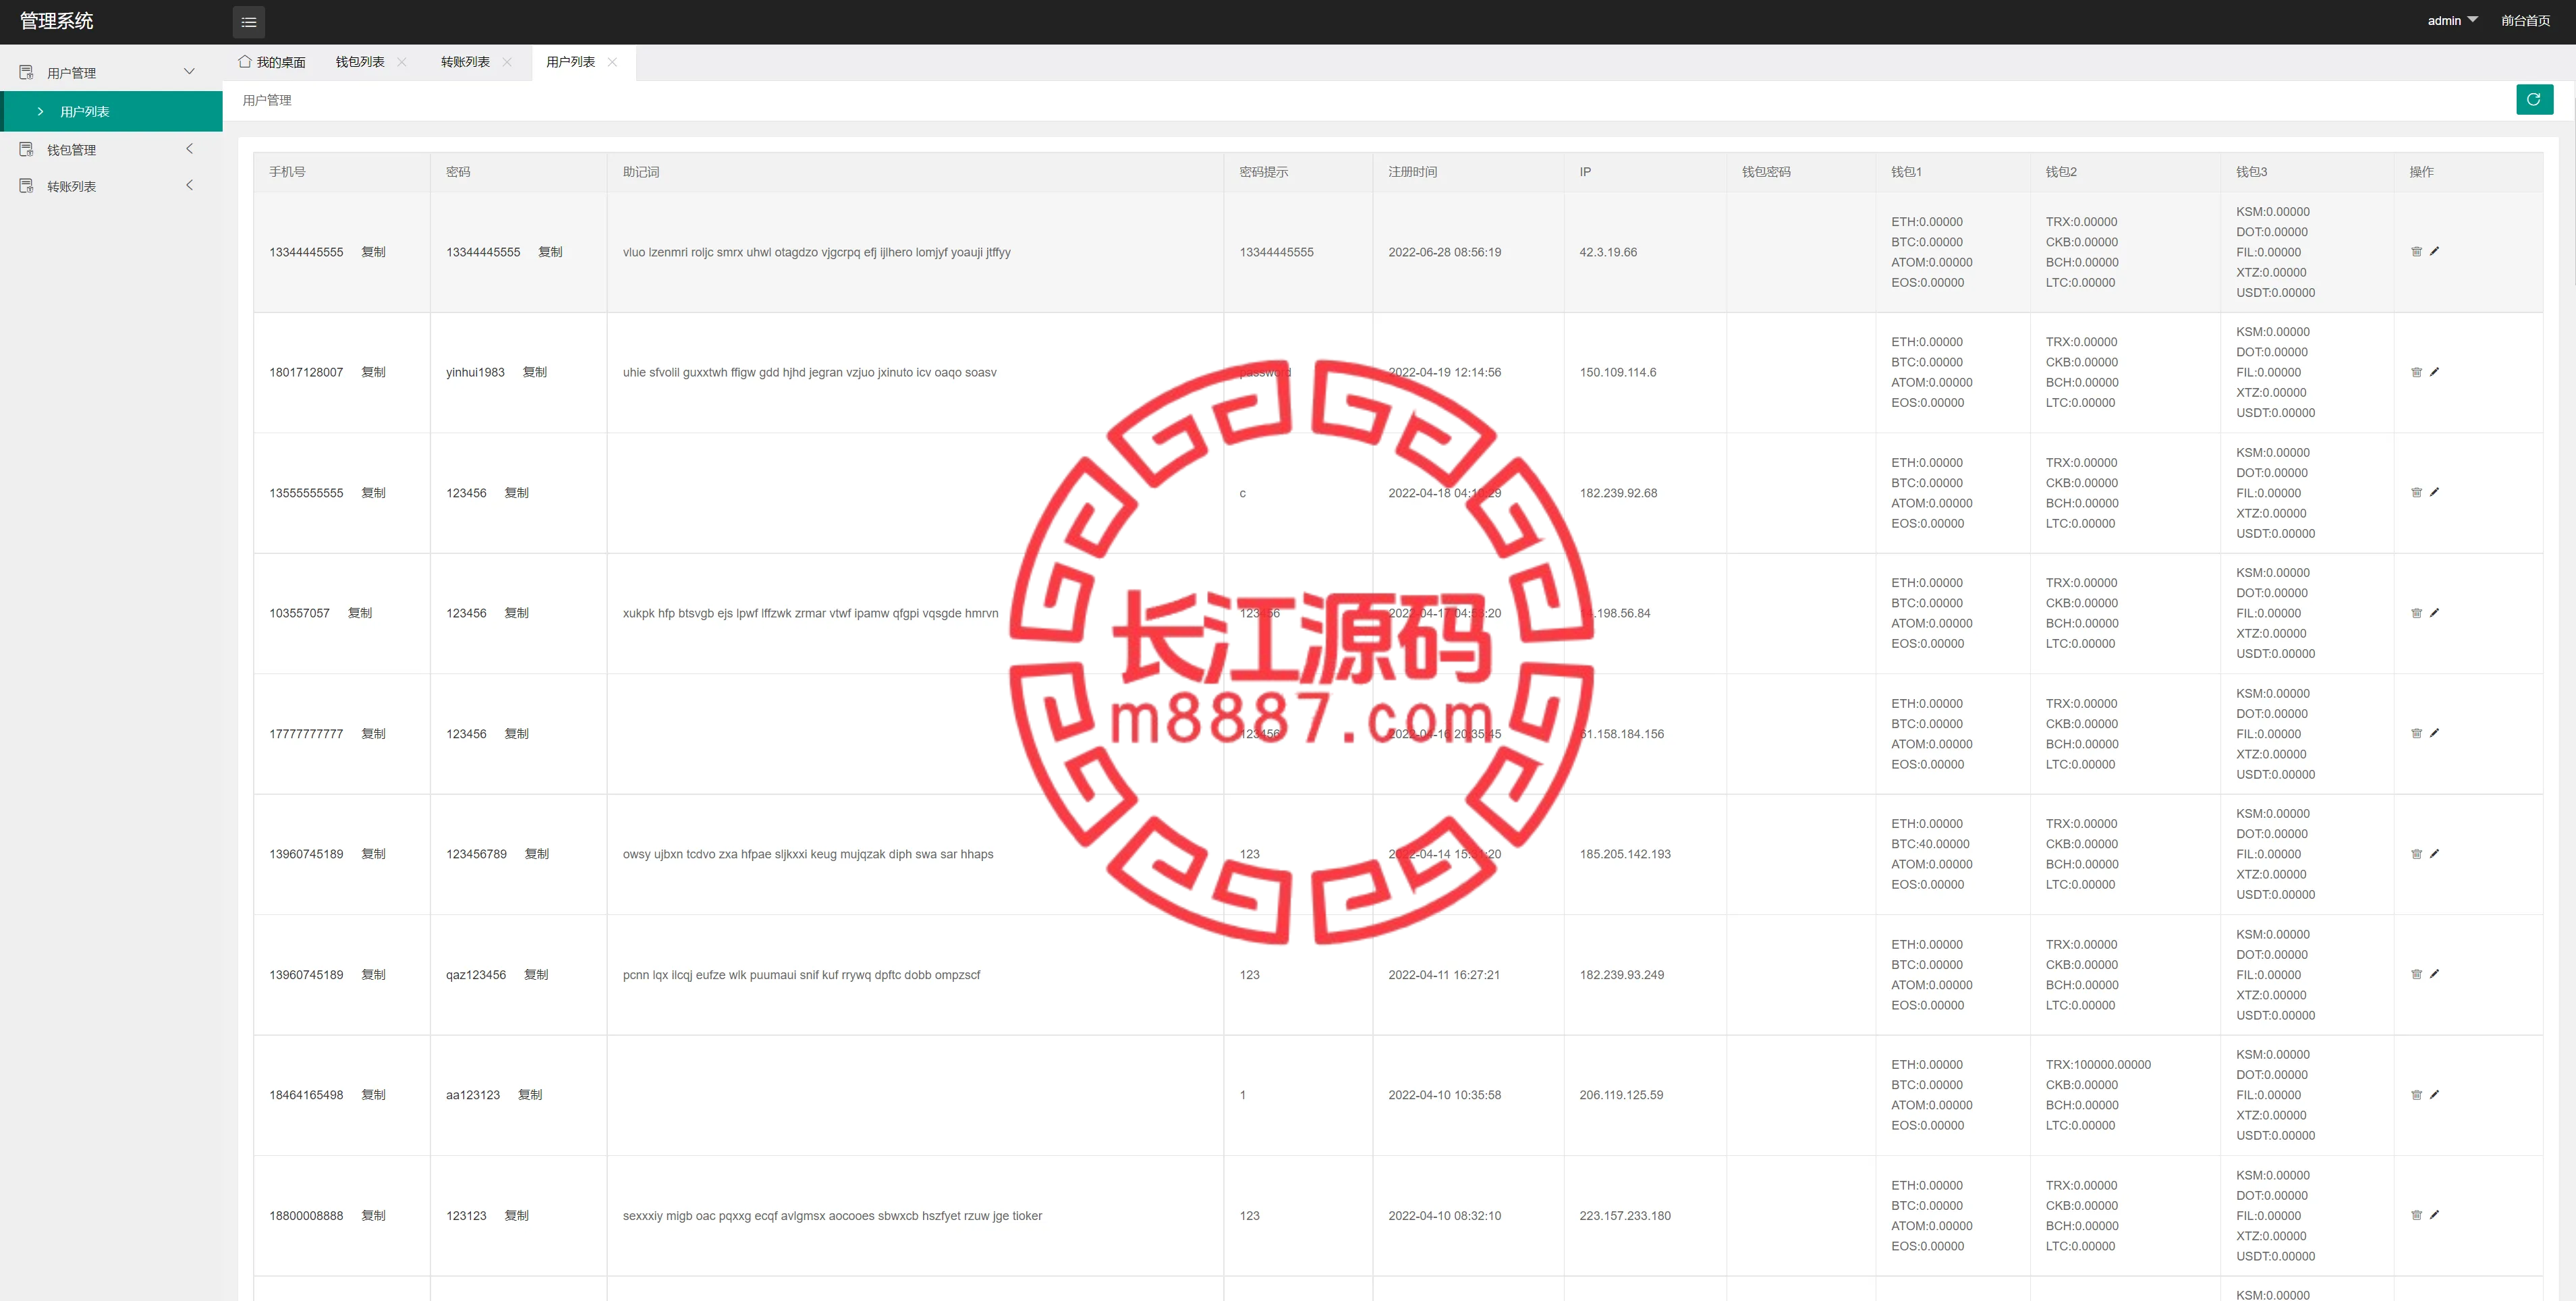This screenshot has width=2576, height=1301.
Task: Delete user 17777777777 with the trash icon
Action: click(x=2416, y=733)
